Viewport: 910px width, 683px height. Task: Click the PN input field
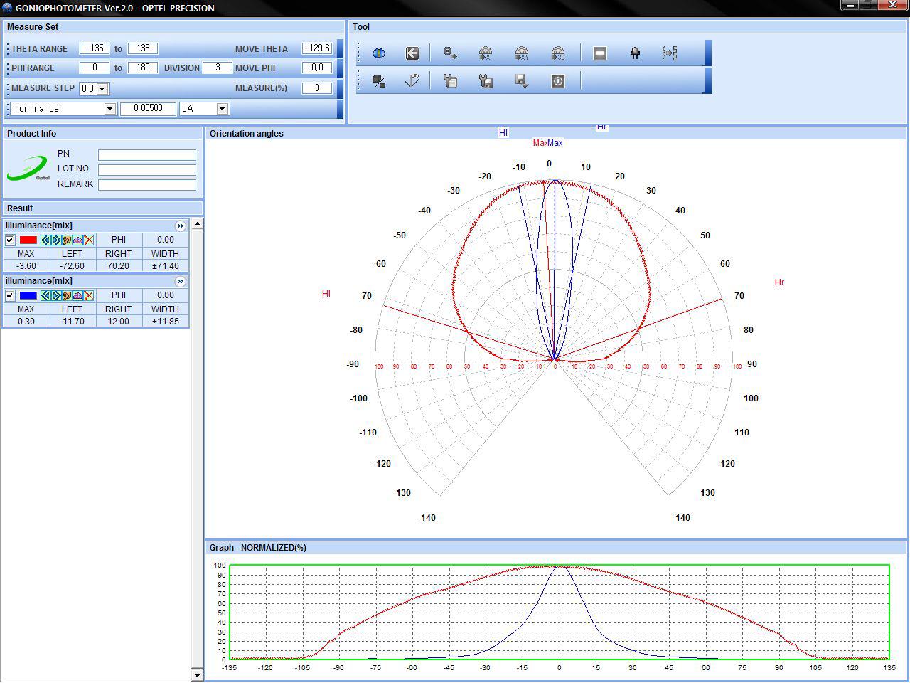click(x=147, y=155)
